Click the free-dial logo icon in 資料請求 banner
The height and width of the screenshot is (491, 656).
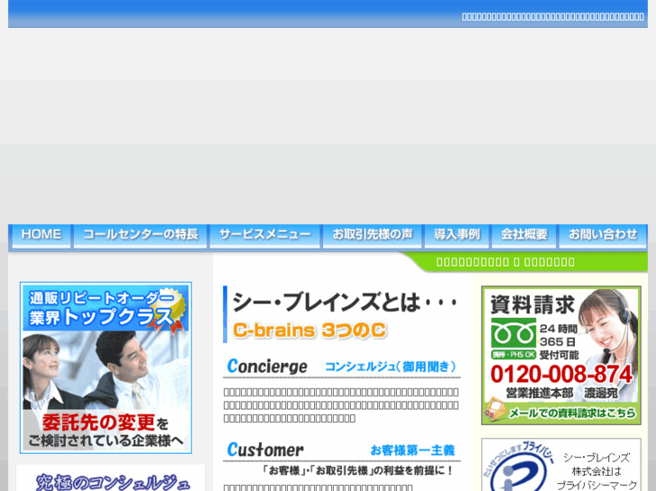click(x=513, y=333)
